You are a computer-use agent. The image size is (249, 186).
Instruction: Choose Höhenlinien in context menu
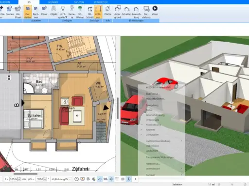coord(152,146)
